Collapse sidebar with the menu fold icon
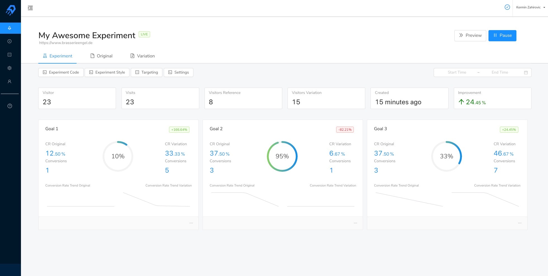 (x=30, y=8)
